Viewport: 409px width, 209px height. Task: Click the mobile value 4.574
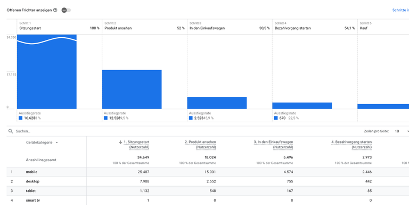[x=288, y=172]
